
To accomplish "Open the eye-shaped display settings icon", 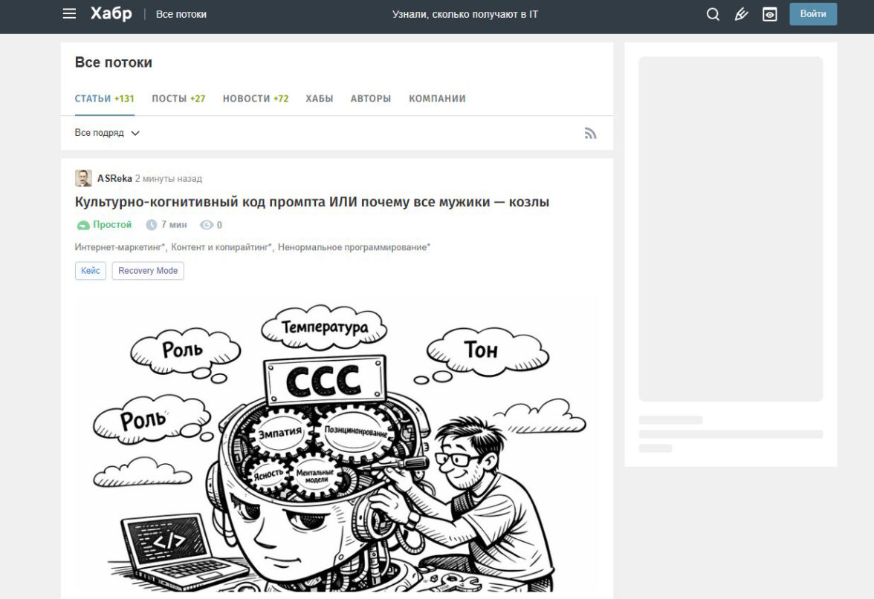I will (x=770, y=14).
